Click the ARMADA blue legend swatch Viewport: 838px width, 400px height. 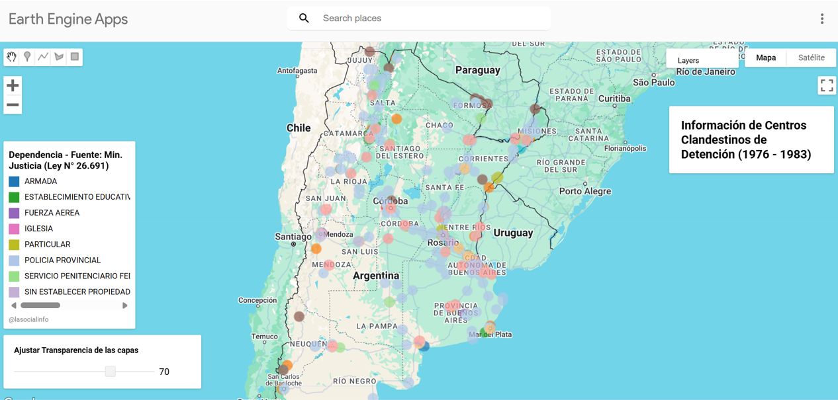tap(14, 181)
